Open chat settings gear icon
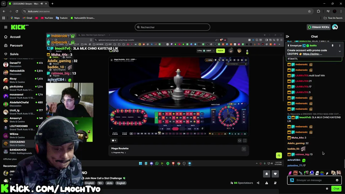This screenshot has width=345, height=194. 327,189
